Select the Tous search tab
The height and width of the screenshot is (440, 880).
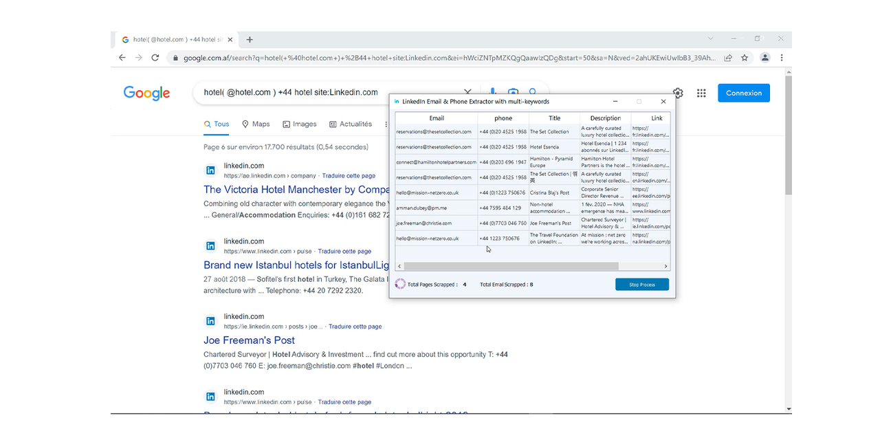[217, 124]
